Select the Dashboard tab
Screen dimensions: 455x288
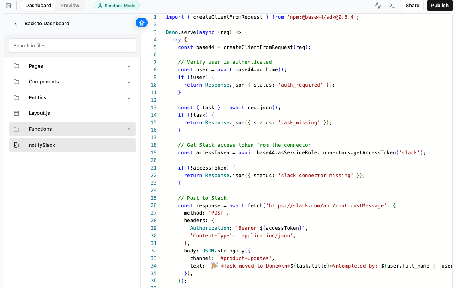pyautogui.click(x=38, y=6)
